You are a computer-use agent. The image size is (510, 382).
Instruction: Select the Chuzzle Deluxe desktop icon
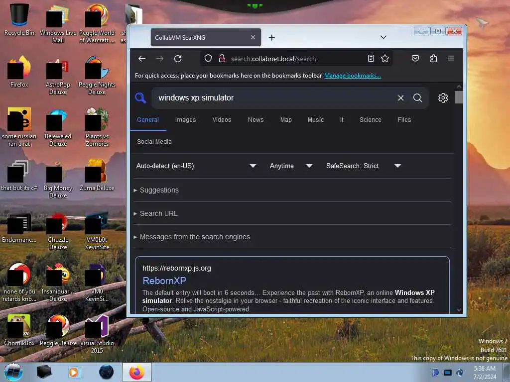click(x=58, y=231)
